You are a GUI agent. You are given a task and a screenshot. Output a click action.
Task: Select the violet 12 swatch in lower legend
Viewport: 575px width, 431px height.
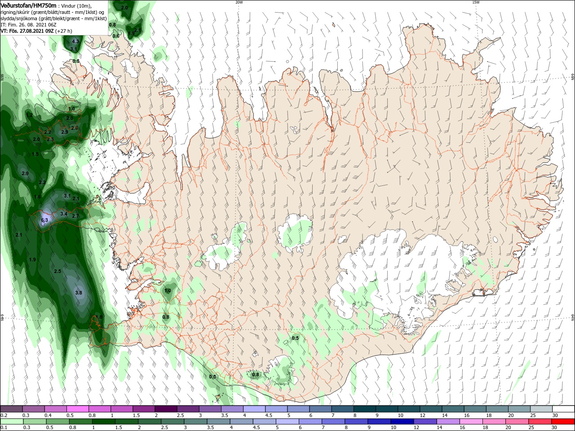pos(425,422)
